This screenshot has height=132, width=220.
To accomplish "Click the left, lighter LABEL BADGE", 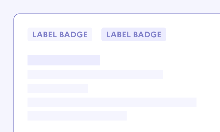I will 60,34.
